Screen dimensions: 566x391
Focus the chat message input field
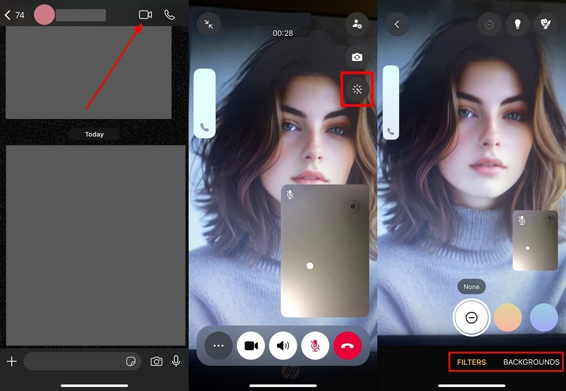coord(82,361)
